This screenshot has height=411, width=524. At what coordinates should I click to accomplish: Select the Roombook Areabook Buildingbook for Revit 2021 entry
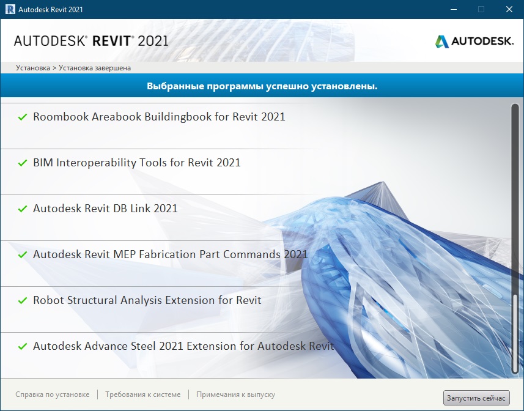tap(159, 117)
